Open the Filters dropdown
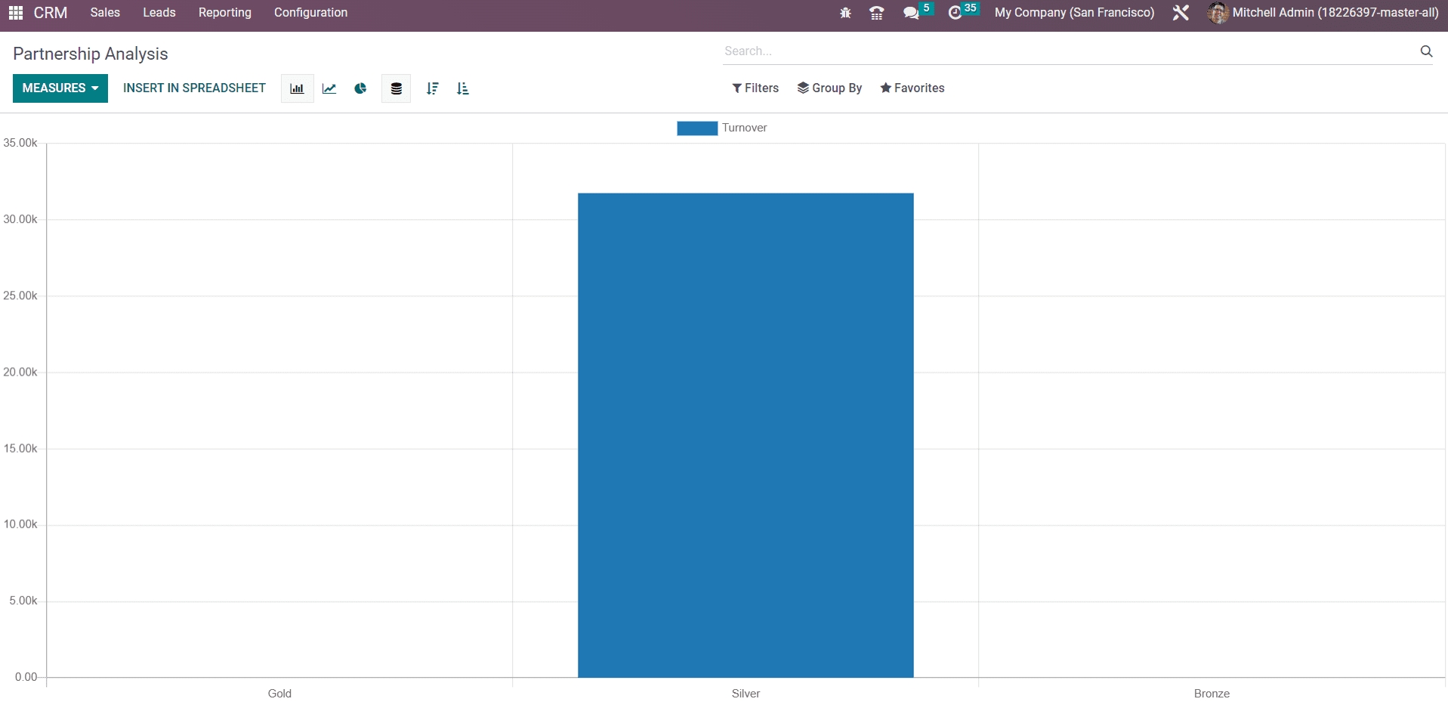This screenshot has height=705, width=1448. 755,88
